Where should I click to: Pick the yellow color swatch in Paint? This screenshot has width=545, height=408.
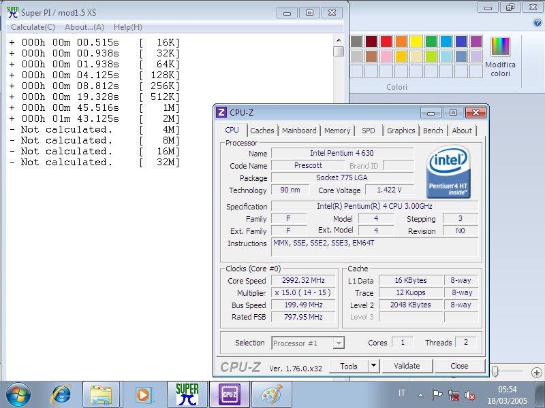point(416,41)
